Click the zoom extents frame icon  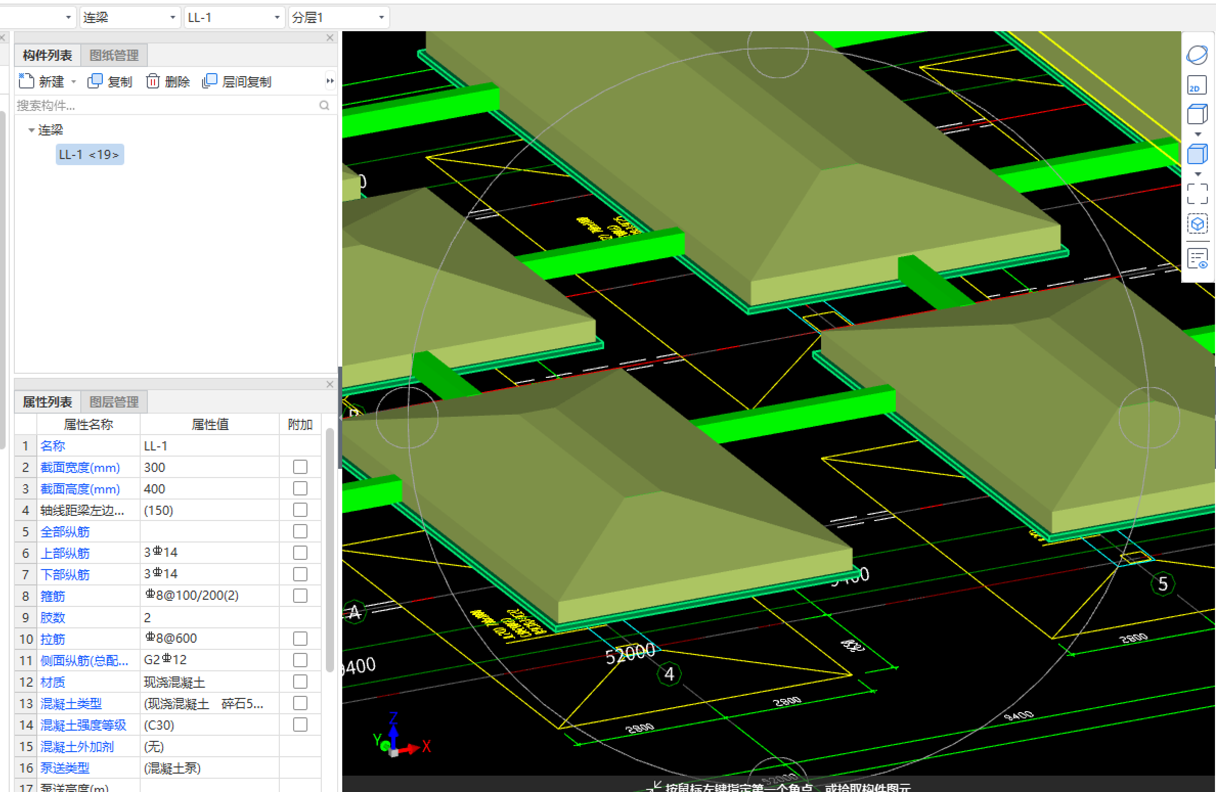[x=1197, y=194]
